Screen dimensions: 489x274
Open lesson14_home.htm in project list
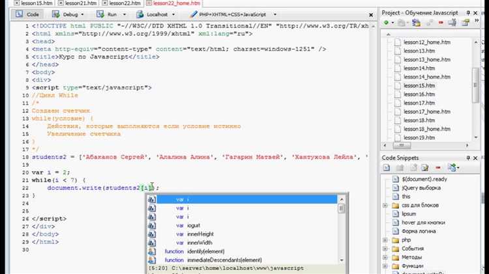(426, 77)
